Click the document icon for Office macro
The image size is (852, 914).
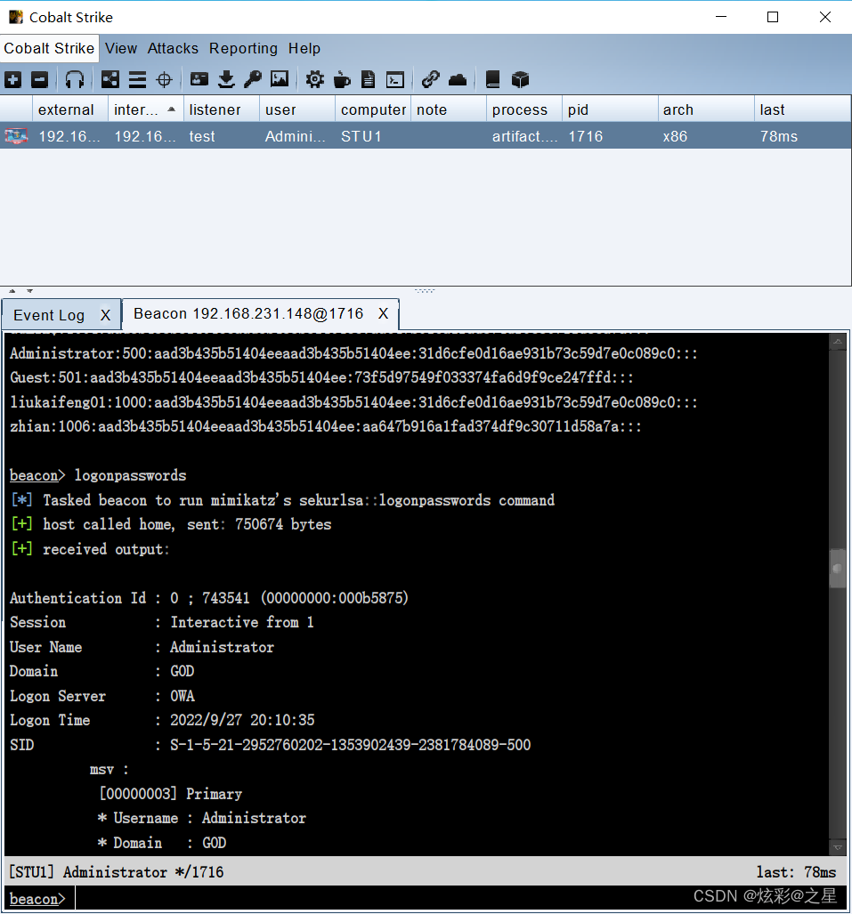coord(368,79)
